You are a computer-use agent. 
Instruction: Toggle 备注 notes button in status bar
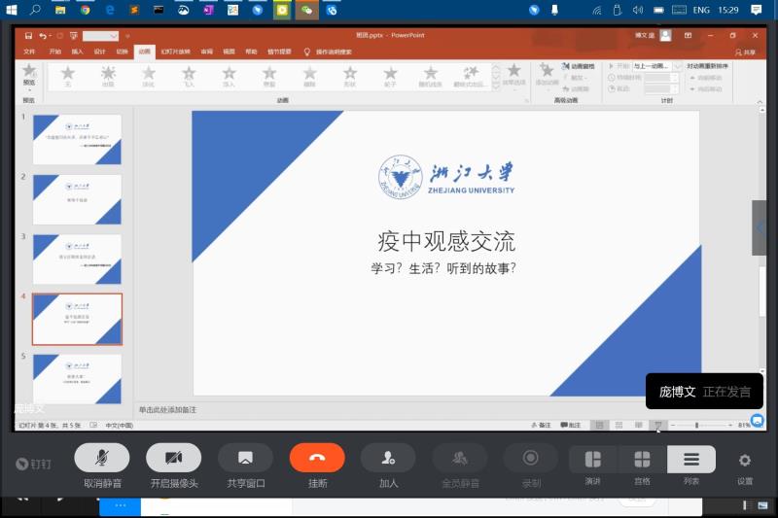[541, 426]
